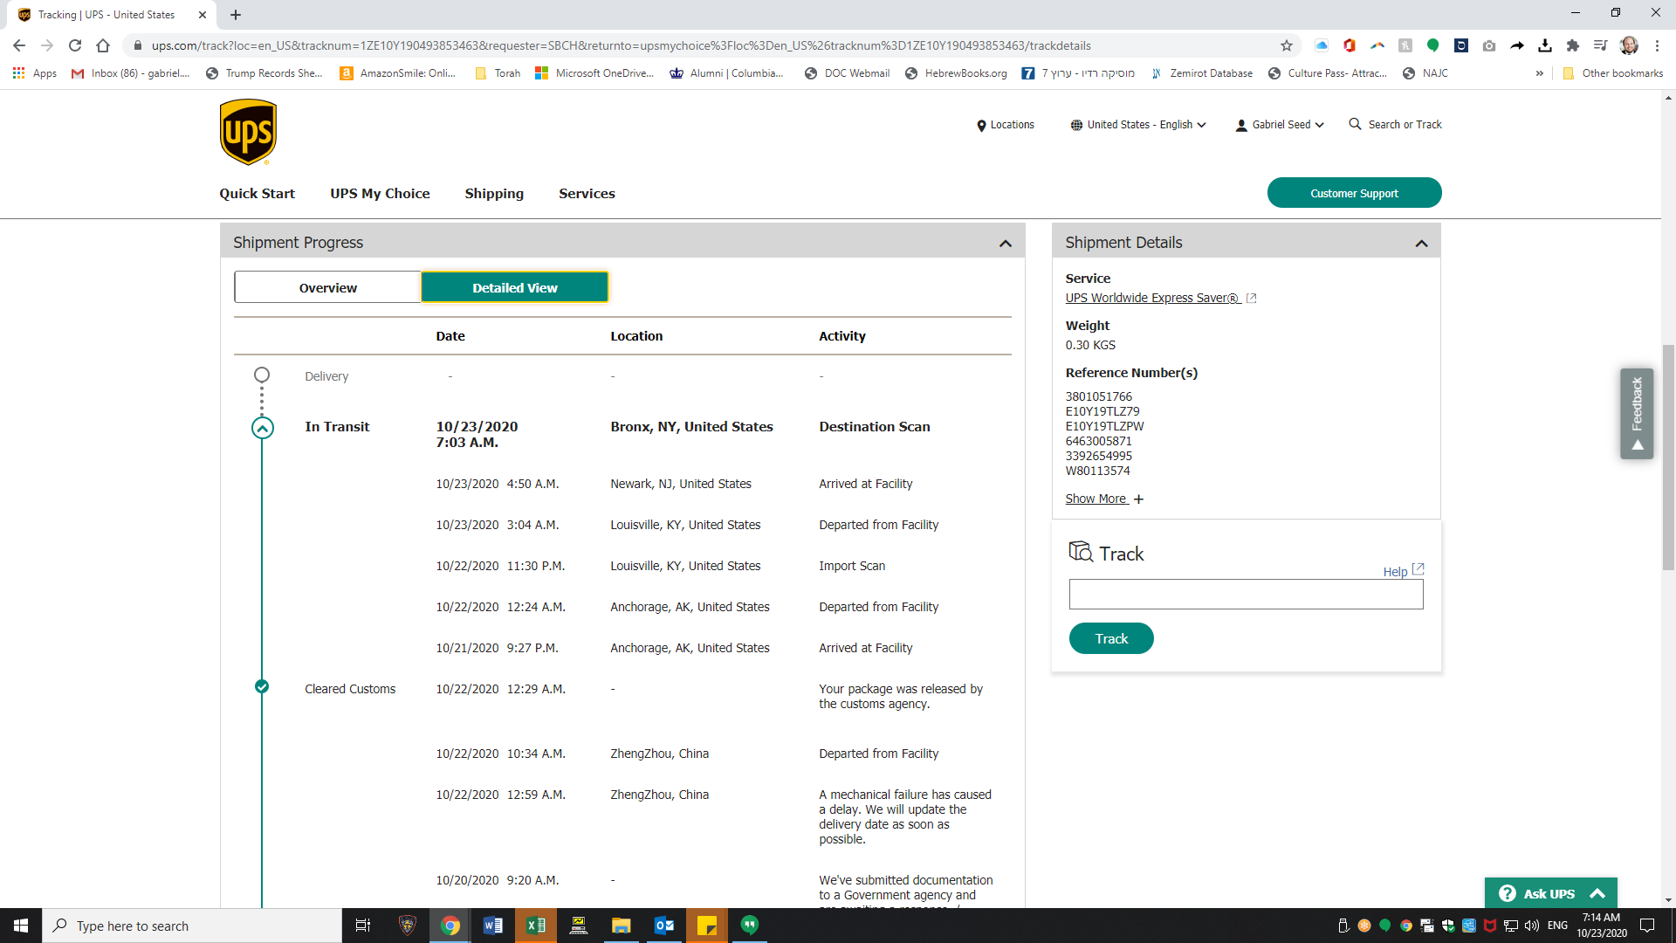Switch to Overview tab

click(x=328, y=287)
